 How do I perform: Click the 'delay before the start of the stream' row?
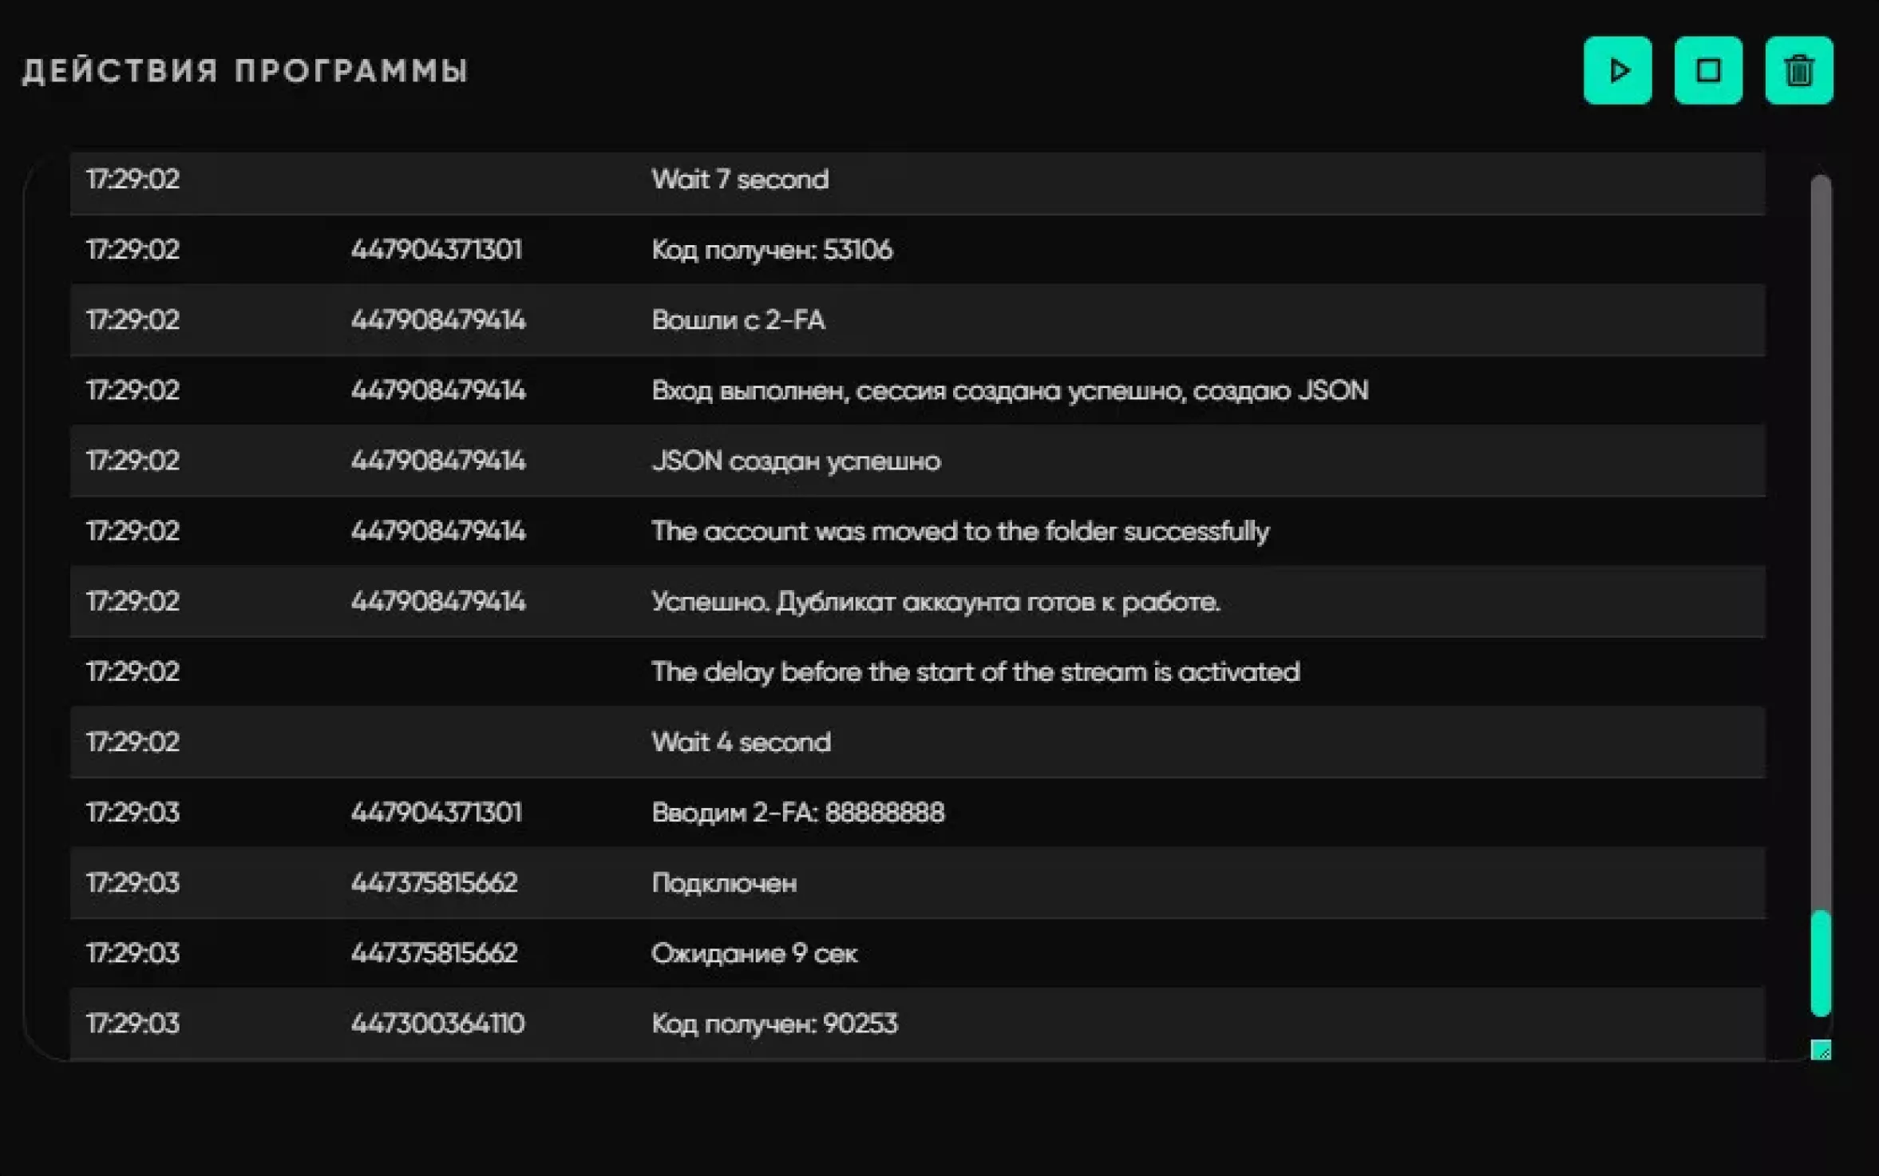(x=917, y=671)
